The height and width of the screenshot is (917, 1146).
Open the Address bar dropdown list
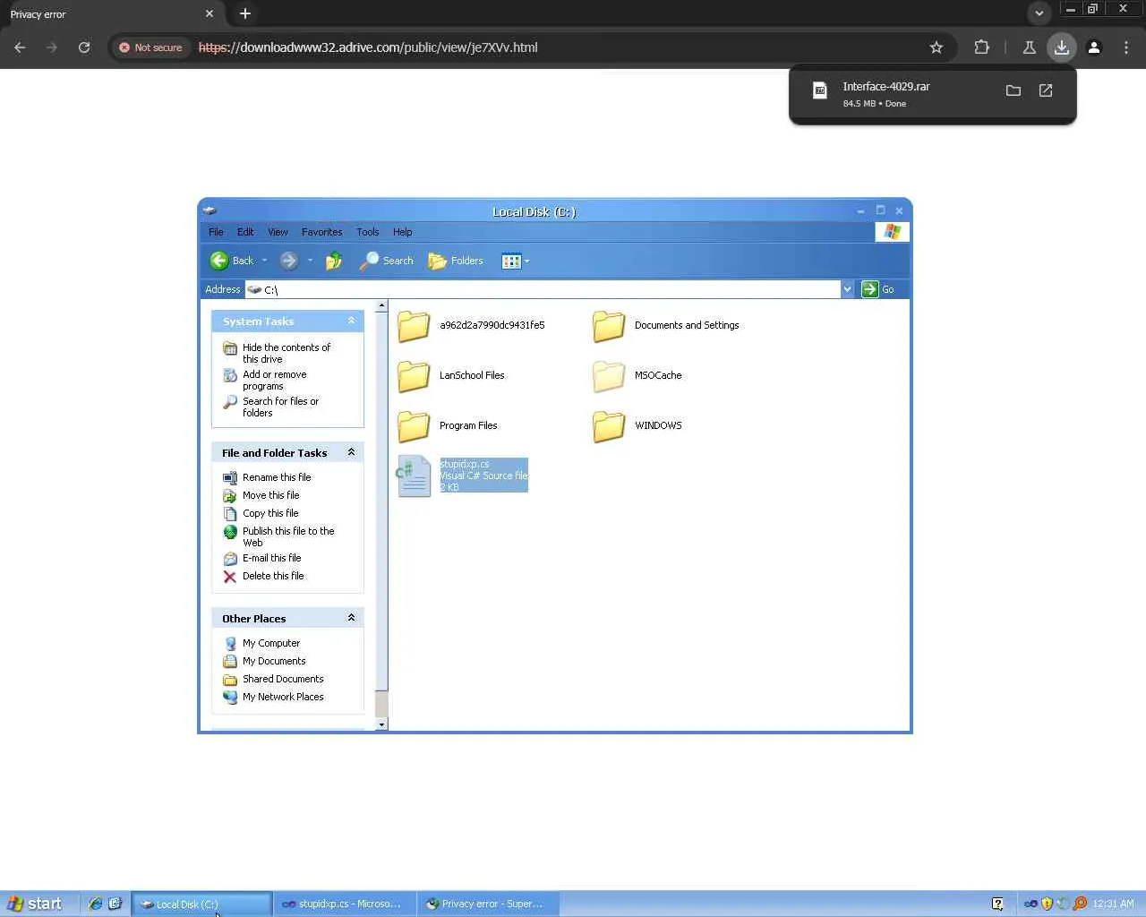click(x=847, y=289)
